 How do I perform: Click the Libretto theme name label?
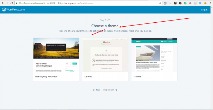pos(88,76)
